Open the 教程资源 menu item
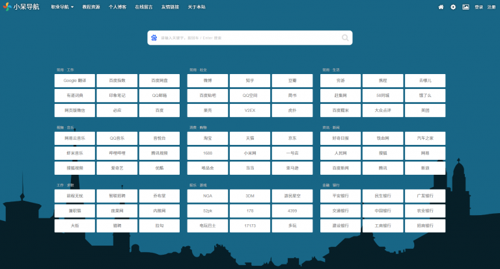Viewport: 500px width, 269px height. coord(91,7)
